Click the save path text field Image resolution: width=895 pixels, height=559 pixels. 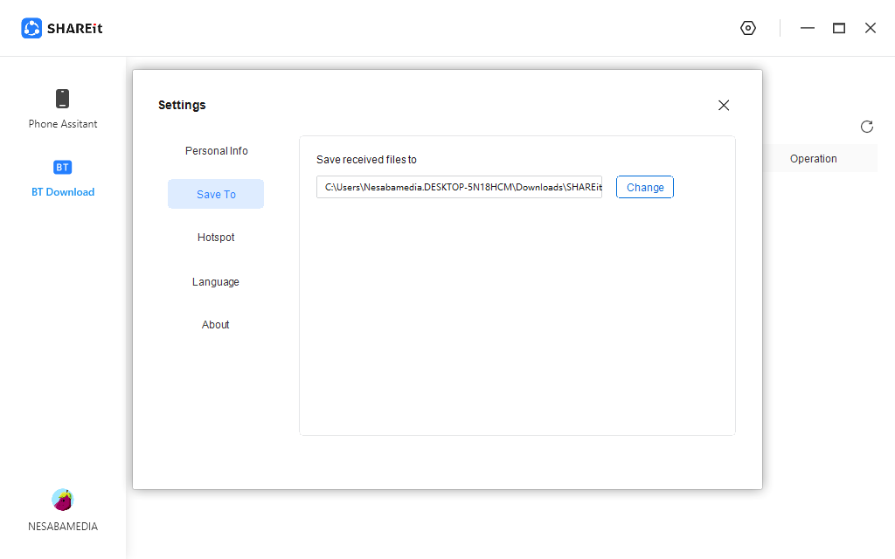[459, 187]
